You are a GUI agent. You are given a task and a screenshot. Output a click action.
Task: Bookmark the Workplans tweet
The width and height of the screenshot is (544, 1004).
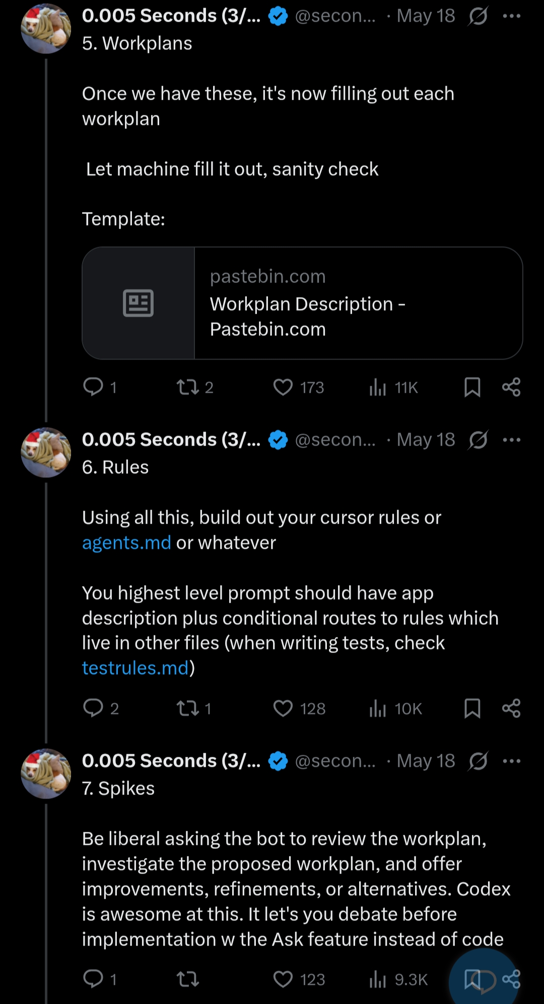click(x=472, y=387)
